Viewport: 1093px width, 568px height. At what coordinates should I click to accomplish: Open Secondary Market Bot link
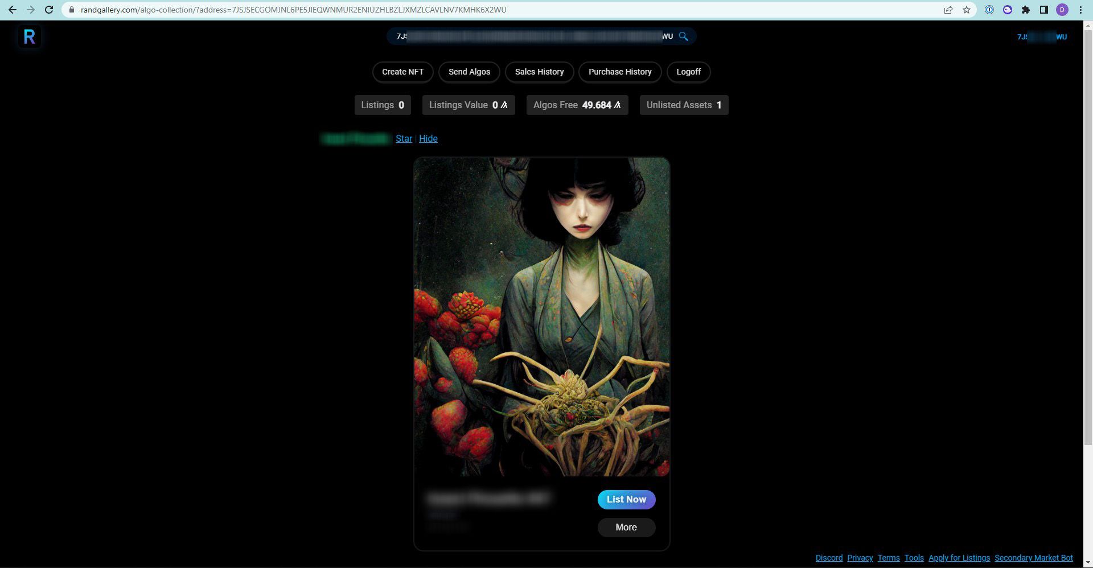1033,558
